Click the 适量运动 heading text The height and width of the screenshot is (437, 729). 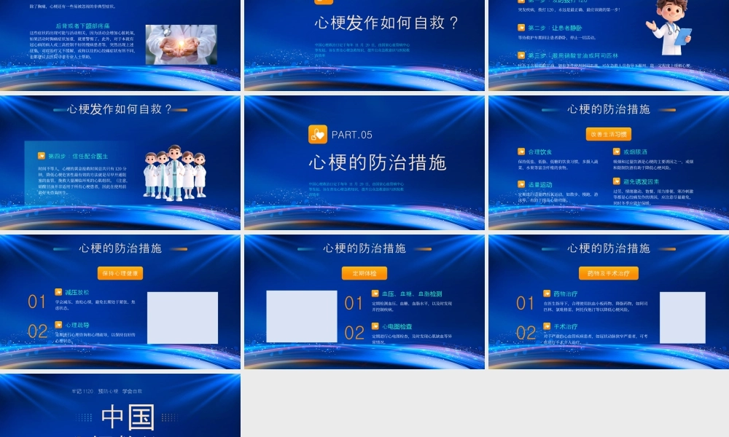[x=539, y=185]
